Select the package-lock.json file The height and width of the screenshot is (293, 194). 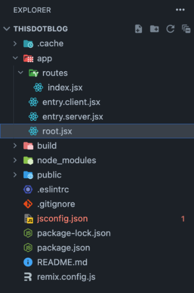pos(97,233)
